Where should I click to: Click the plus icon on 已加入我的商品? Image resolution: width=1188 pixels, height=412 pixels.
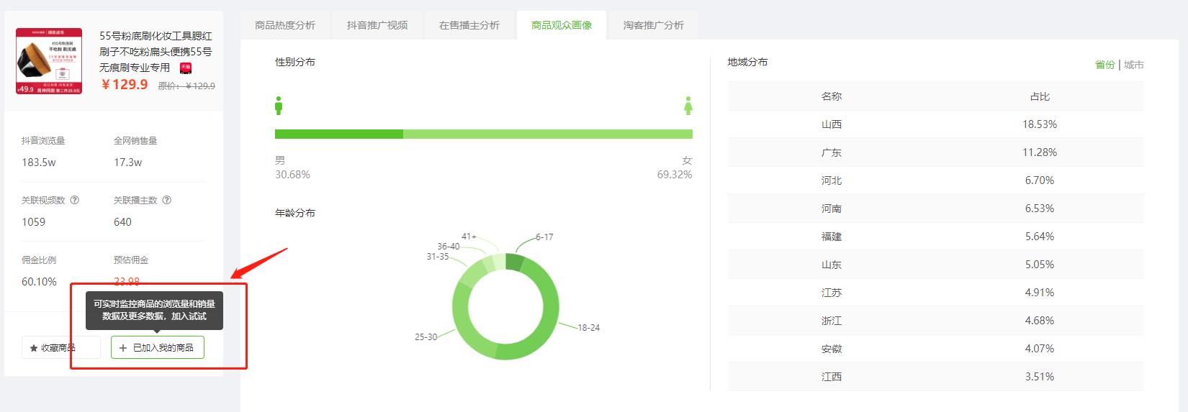[x=123, y=348]
